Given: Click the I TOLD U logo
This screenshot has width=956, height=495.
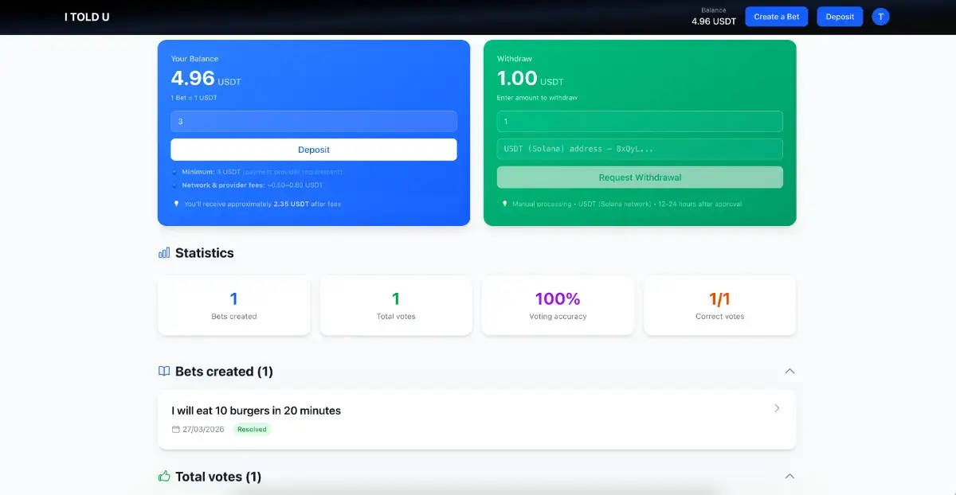Looking at the screenshot, I should (87, 17).
